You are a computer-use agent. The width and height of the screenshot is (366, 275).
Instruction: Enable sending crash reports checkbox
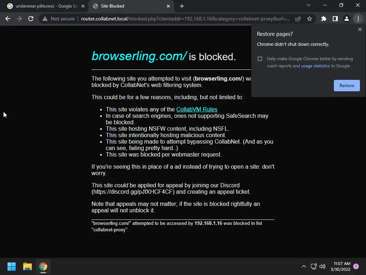260,59
